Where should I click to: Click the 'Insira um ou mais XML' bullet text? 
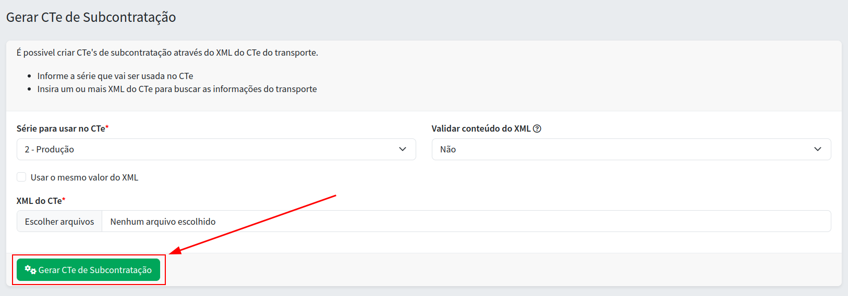177,89
